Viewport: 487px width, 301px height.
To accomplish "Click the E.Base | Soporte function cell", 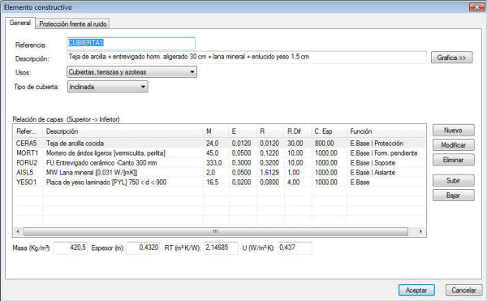I will pyautogui.click(x=373, y=162).
